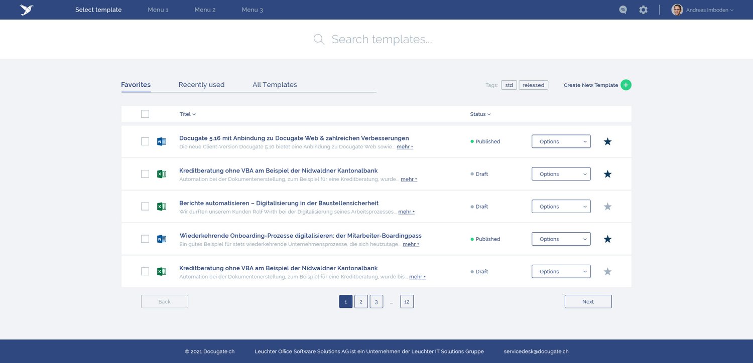Check the Onboarding-Prozesse row checkbox

[145, 239]
